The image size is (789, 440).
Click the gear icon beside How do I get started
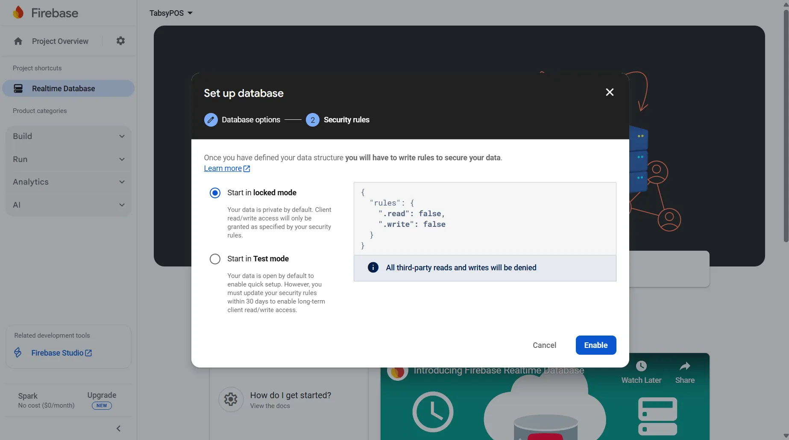click(231, 399)
